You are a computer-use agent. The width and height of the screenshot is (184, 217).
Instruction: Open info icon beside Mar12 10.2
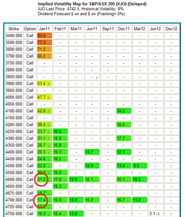[x=144, y=180]
